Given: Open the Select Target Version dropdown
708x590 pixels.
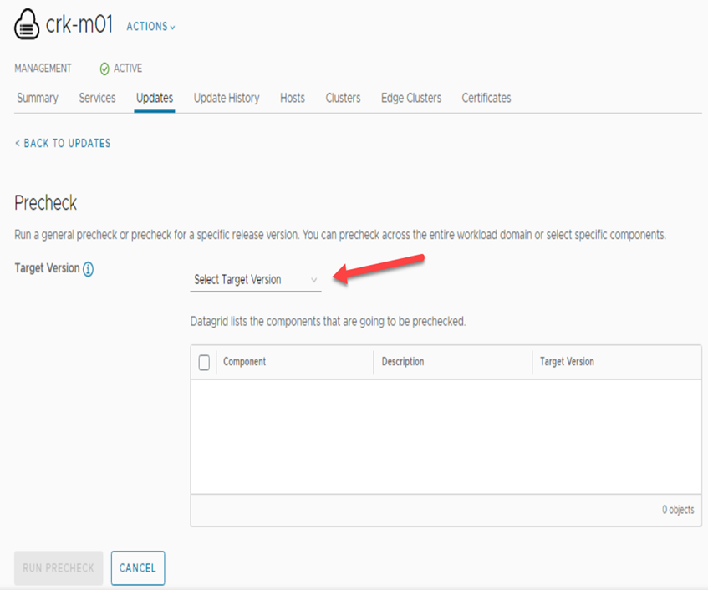Looking at the screenshot, I should (x=255, y=280).
